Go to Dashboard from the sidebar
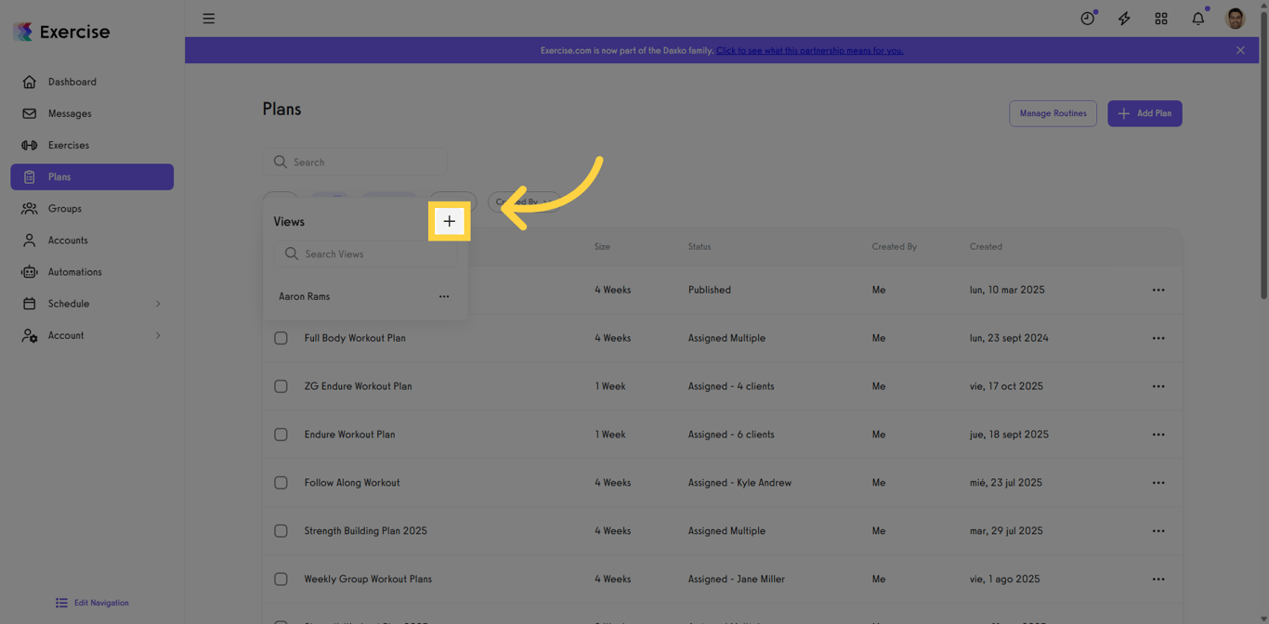The image size is (1269, 624). pyautogui.click(x=70, y=82)
